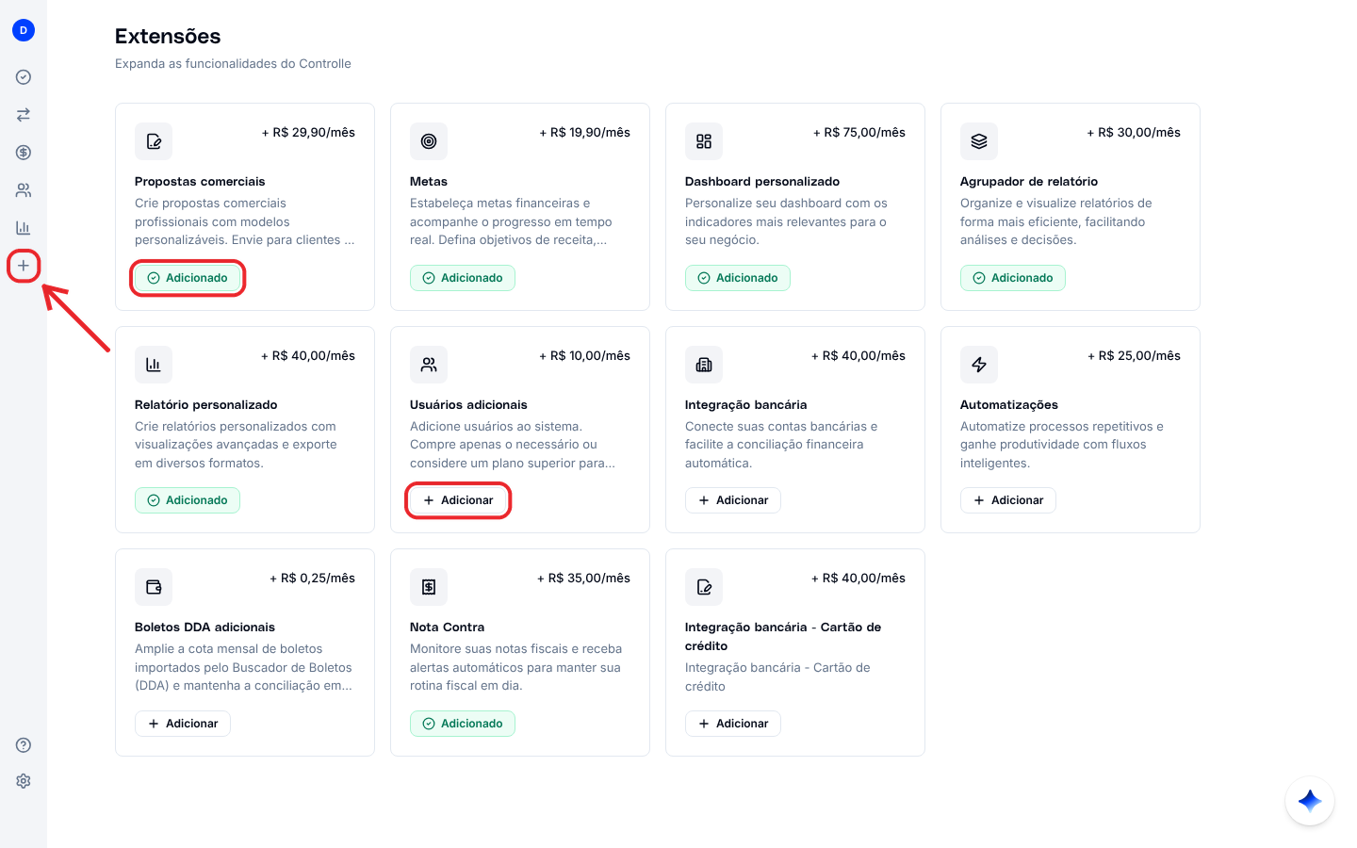Select the Automatizações title

(1009, 405)
